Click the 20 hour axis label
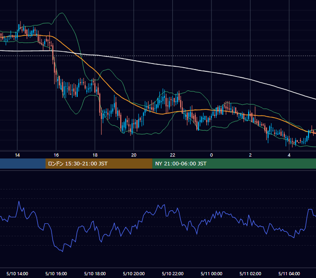 (134, 155)
